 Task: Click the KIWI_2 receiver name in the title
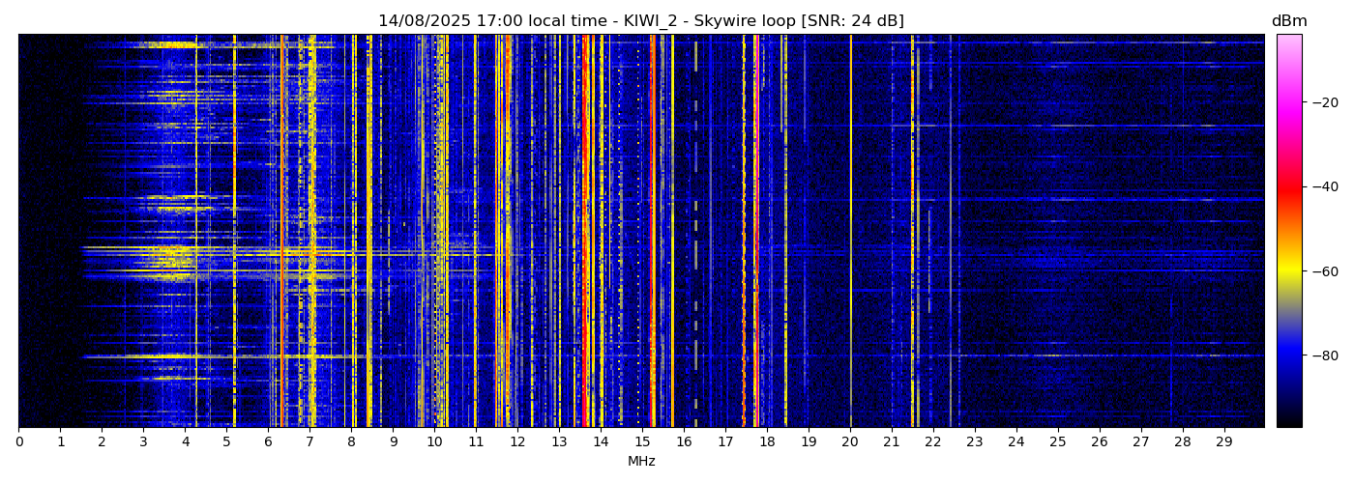[643, 21]
